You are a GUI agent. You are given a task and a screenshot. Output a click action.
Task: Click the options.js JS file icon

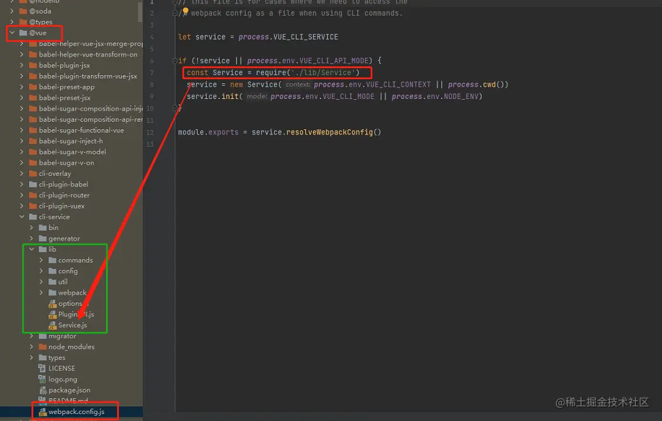pyautogui.click(x=52, y=304)
